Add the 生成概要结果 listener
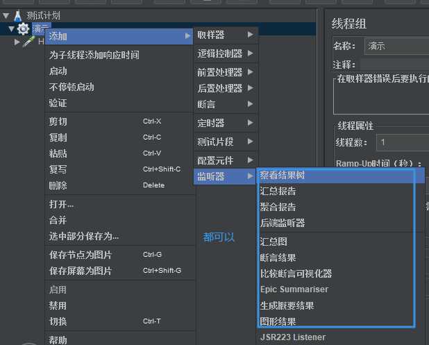This screenshot has height=345, width=429. pyautogui.click(x=341, y=305)
